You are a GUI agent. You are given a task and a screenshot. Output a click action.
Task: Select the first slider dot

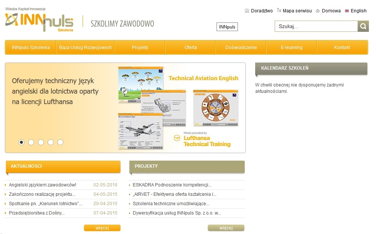pos(21,142)
